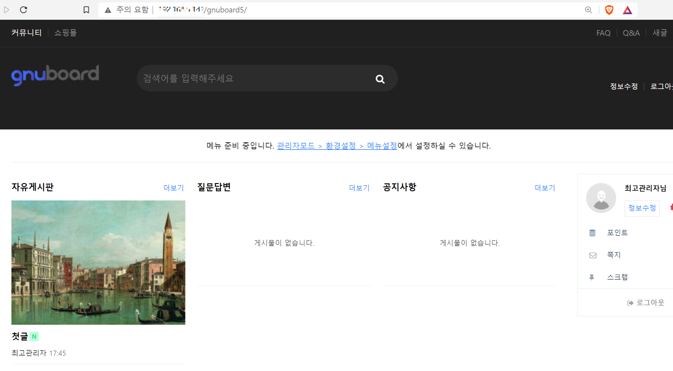Click the author name 최고관리자 under the post
Image resolution: width=673 pixels, height=371 pixels.
click(x=29, y=353)
